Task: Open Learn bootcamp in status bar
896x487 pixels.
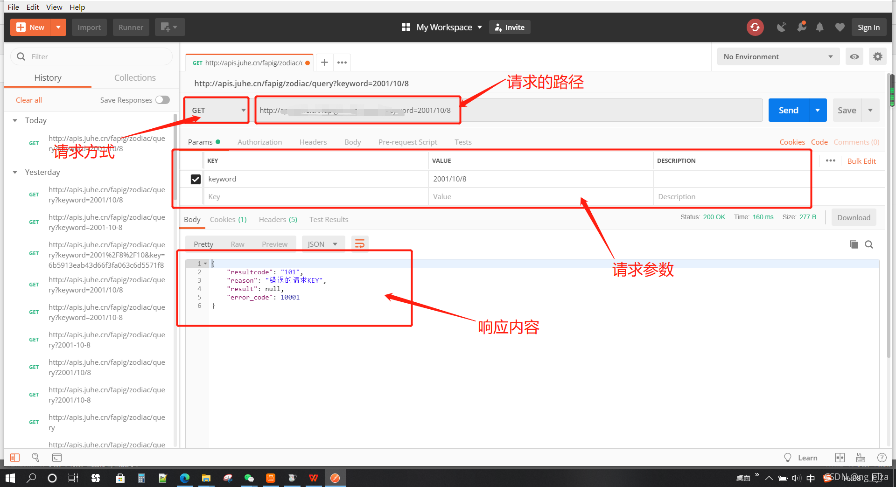Action: 801,458
